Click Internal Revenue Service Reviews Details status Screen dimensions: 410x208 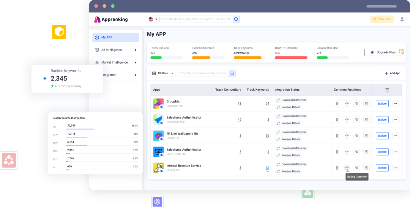288,171
